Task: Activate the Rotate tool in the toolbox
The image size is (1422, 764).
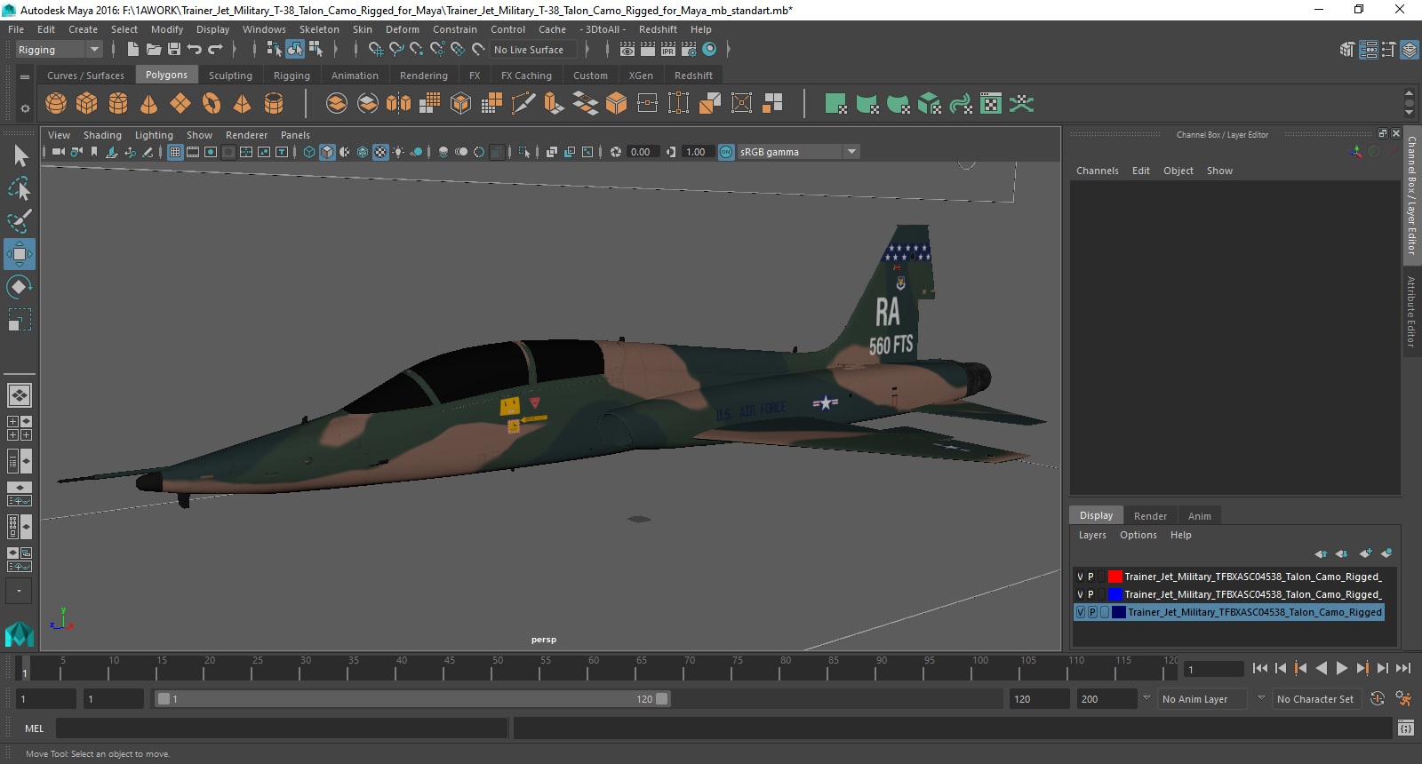Action: tap(20, 287)
